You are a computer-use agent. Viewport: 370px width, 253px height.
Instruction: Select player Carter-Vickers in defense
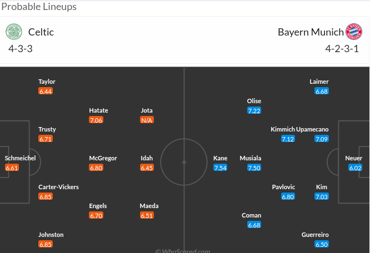point(58,187)
